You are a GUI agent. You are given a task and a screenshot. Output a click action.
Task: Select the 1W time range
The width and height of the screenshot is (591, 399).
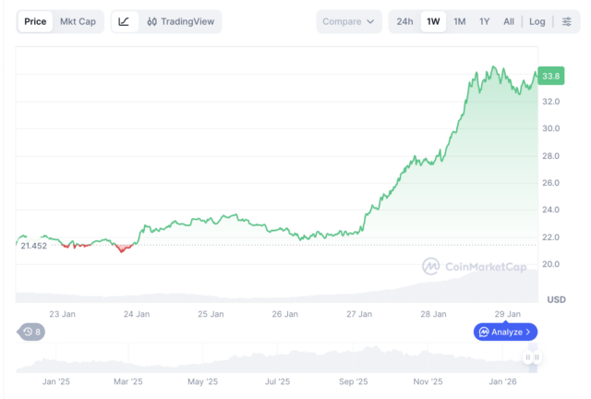(433, 21)
